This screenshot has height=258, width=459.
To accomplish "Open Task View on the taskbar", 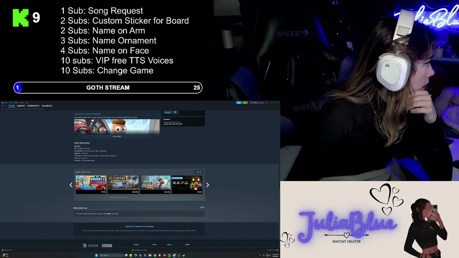I will (126, 255).
